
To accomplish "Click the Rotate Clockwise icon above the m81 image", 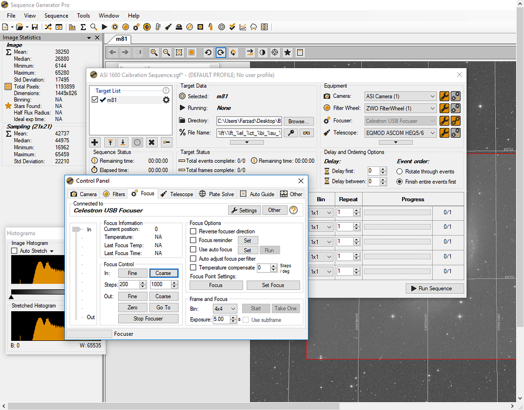I will (220, 52).
